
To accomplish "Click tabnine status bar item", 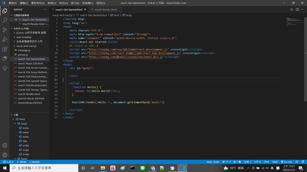I will point(34,162).
